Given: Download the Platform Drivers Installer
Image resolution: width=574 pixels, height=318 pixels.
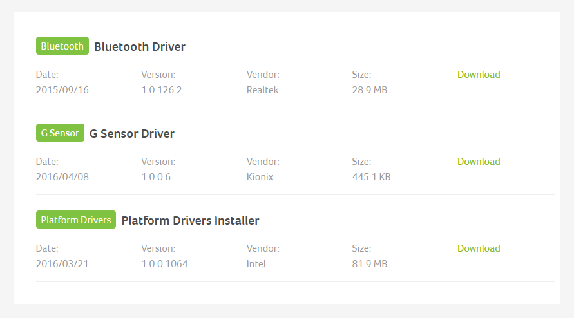Looking at the screenshot, I should [479, 248].
